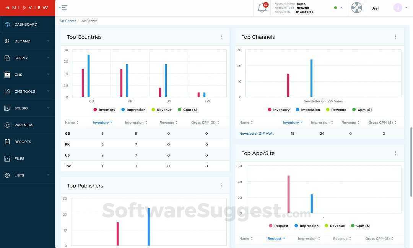Open the Top Channels panel options menu

pyautogui.click(x=395, y=36)
